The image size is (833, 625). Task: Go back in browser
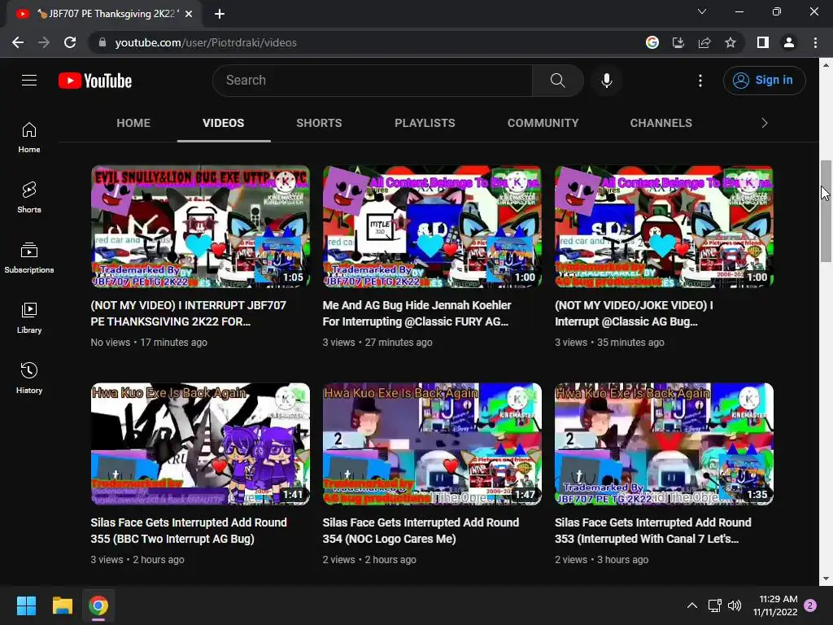18,42
